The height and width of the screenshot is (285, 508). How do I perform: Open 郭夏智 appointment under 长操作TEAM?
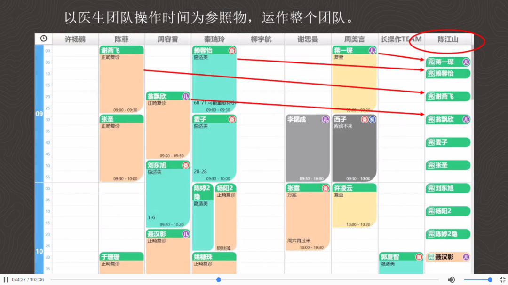click(x=401, y=263)
